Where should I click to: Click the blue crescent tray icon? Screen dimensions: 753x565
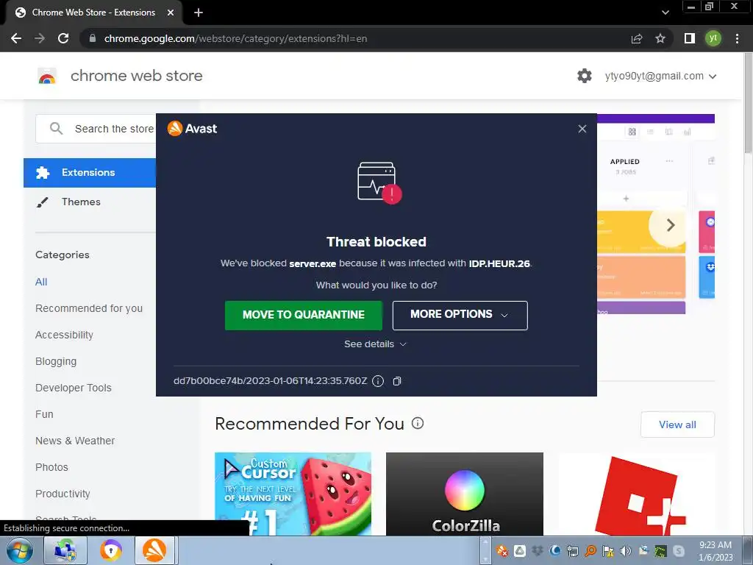click(555, 551)
